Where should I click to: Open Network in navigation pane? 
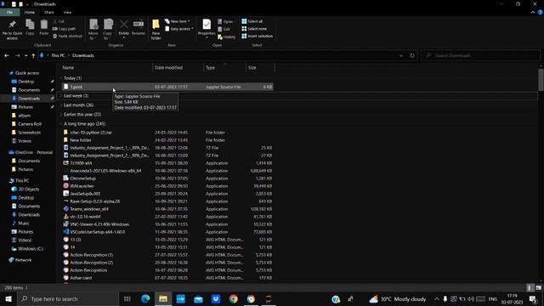click(23, 260)
